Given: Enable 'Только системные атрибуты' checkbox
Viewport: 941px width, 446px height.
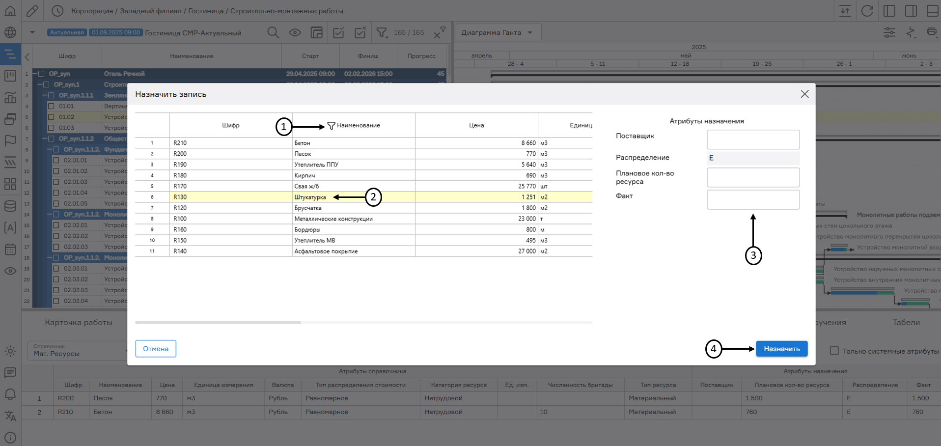Looking at the screenshot, I should tap(834, 351).
